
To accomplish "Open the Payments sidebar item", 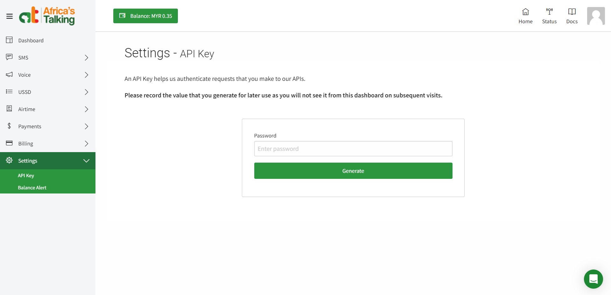I will [x=30, y=126].
